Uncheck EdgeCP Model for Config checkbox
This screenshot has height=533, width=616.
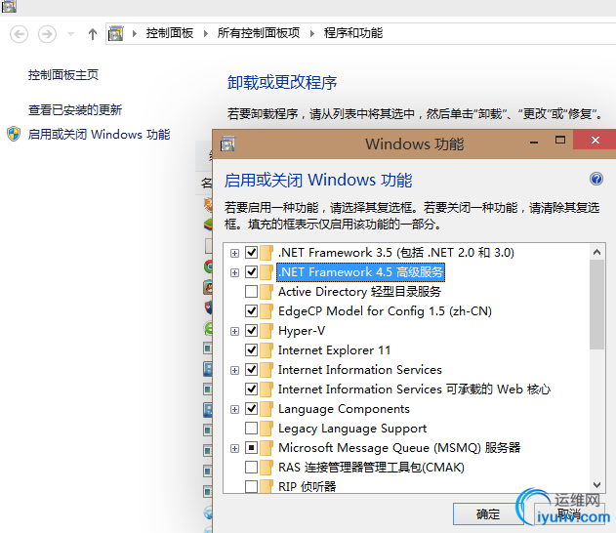(x=252, y=311)
